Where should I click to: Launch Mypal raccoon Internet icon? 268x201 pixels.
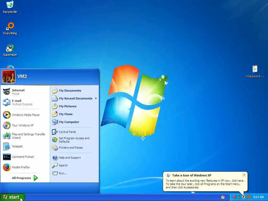click(7, 92)
